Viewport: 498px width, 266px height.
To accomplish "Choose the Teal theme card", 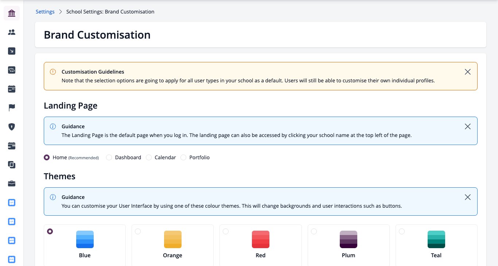I will [436, 245].
